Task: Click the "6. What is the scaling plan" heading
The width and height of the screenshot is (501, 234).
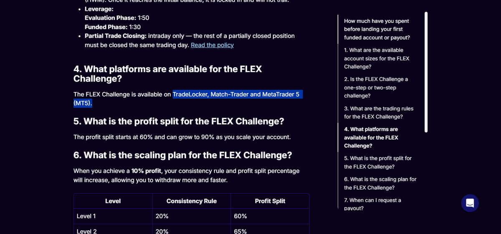Action: 182,155
